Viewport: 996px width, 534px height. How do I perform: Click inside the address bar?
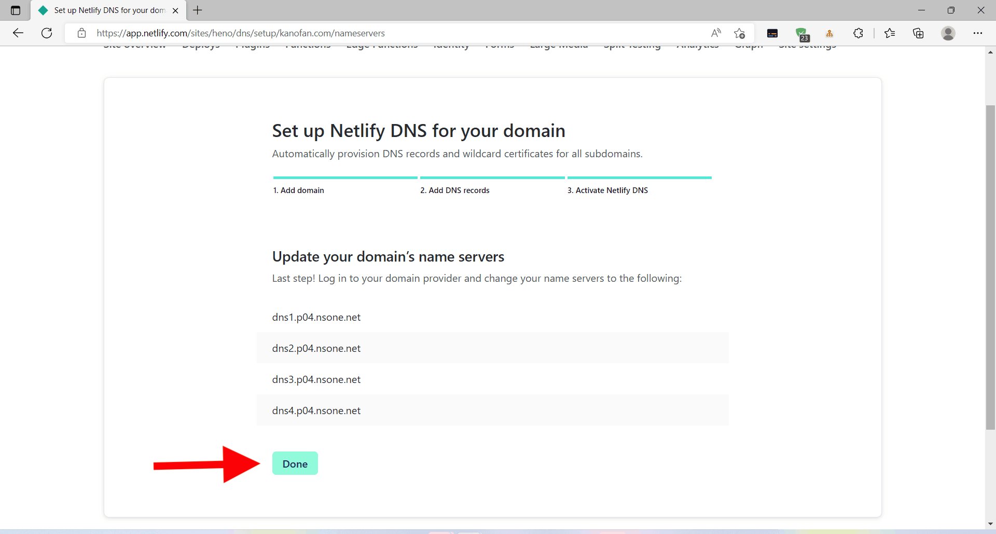click(x=363, y=33)
